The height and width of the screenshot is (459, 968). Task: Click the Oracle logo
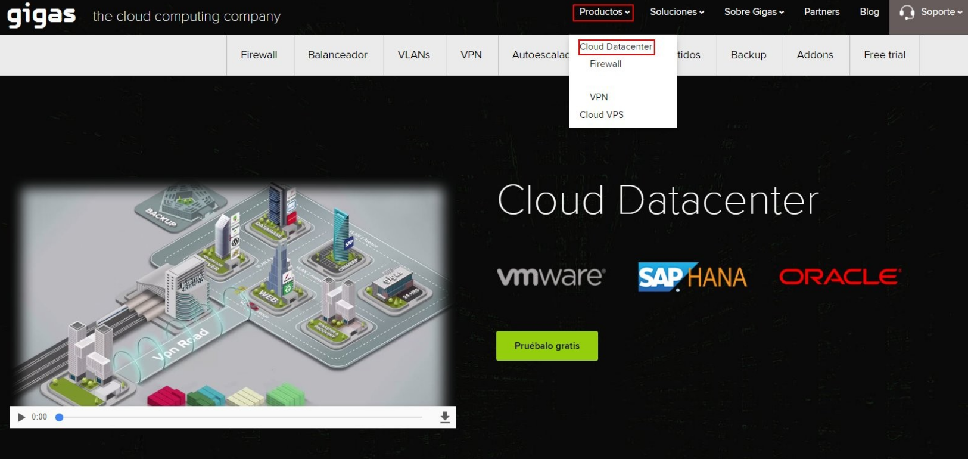tap(840, 277)
